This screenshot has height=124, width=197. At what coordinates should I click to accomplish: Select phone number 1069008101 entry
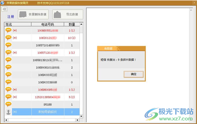tap(48, 68)
